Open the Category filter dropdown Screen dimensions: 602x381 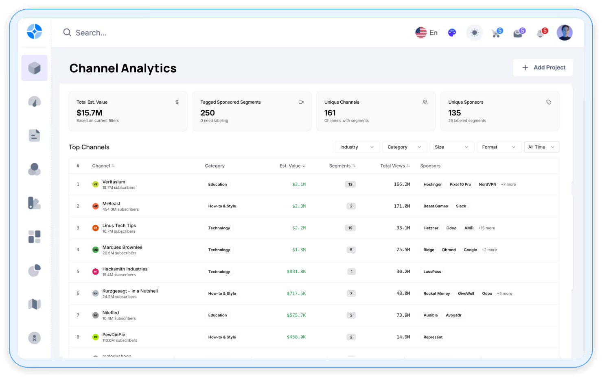[x=405, y=147]
